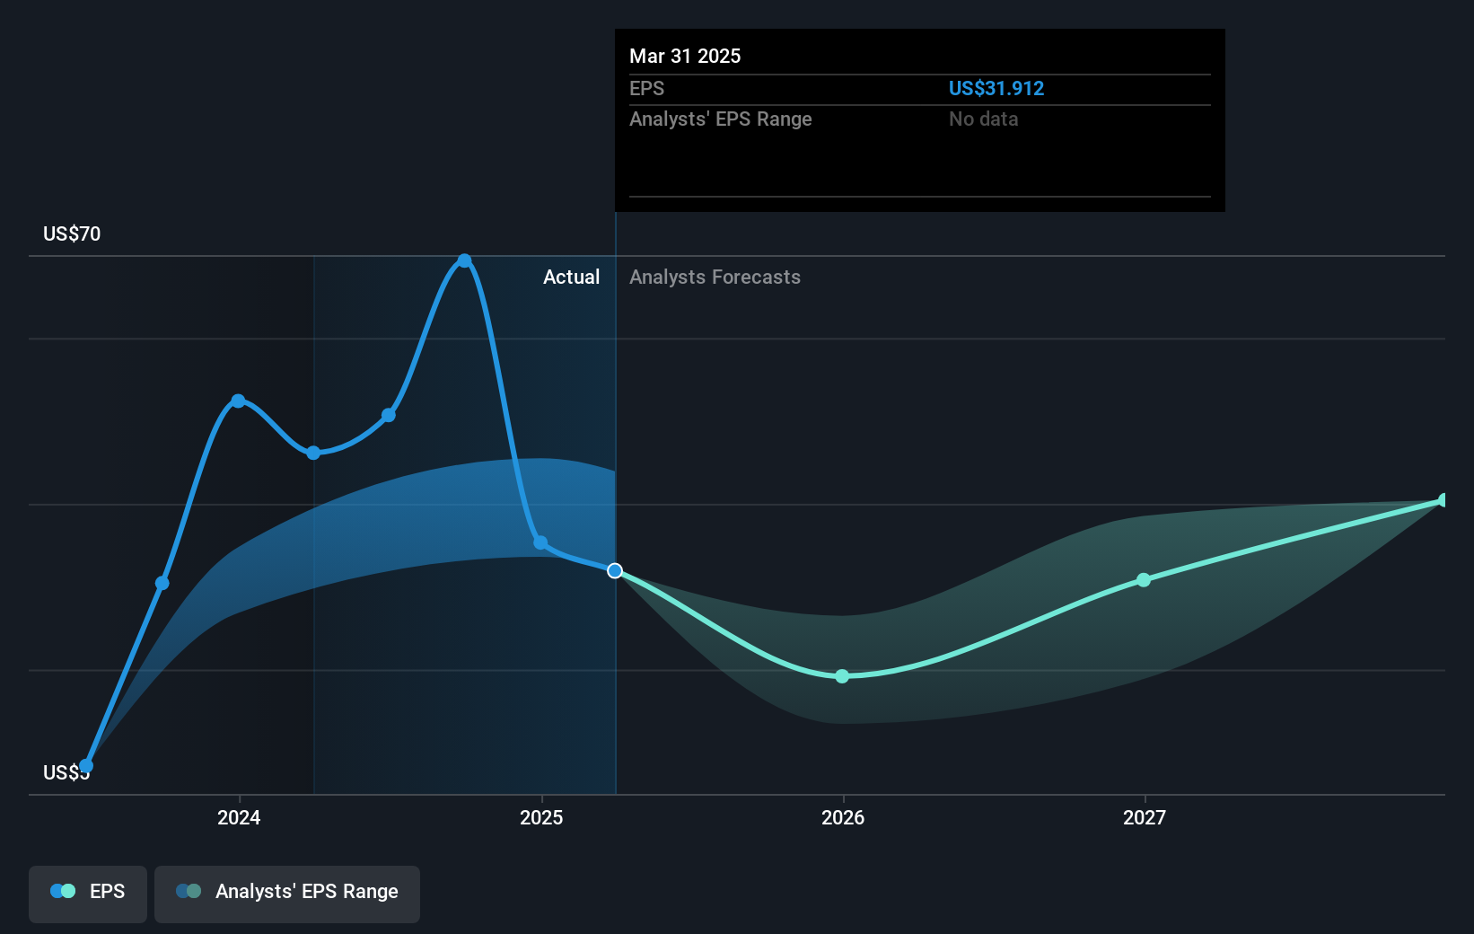Viewport: 1474px width, 934px height.
Task: Click the lowest EPS data point near US$5
Action: 86,766
